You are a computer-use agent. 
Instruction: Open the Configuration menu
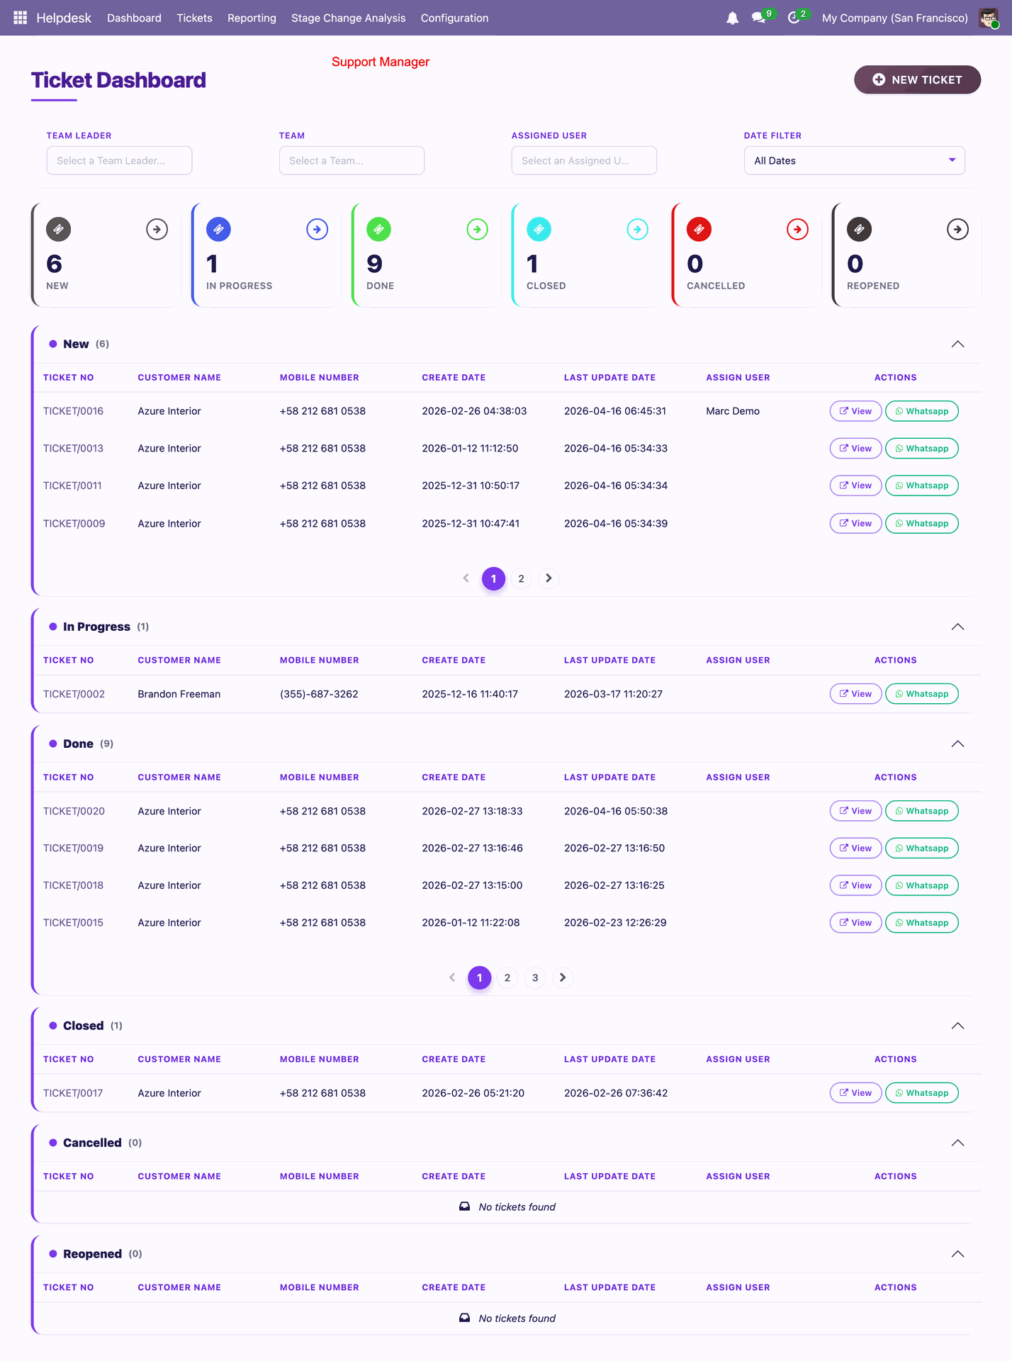pos(454,18)
